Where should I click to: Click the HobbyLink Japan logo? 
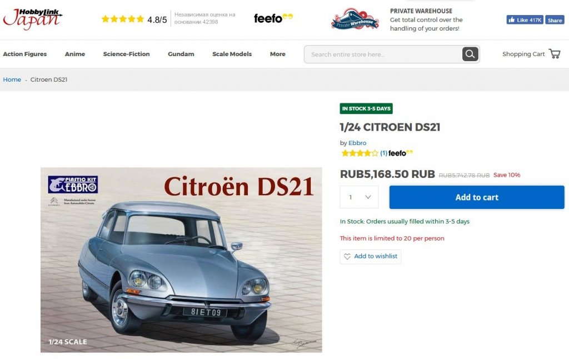coord(33,19)
